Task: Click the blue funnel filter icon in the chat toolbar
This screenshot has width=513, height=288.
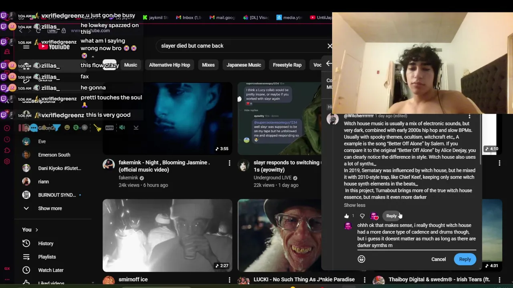Action: click(x=57, y=128)
